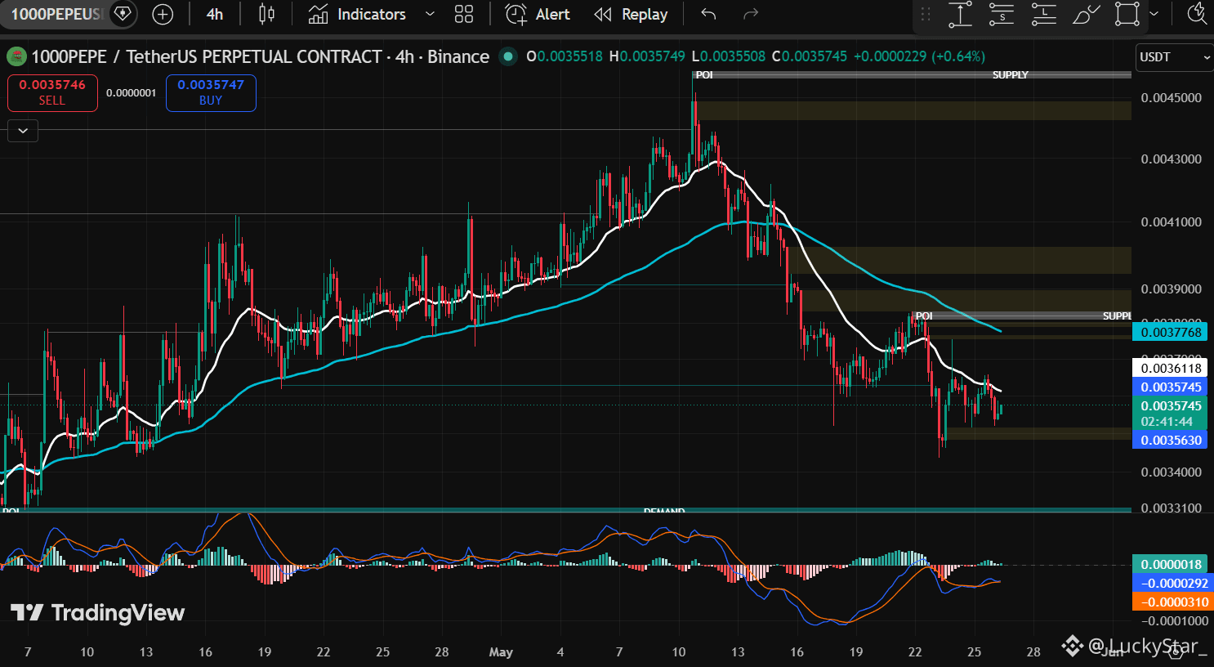Open the 4h timeframe selector

click(215, 14)
